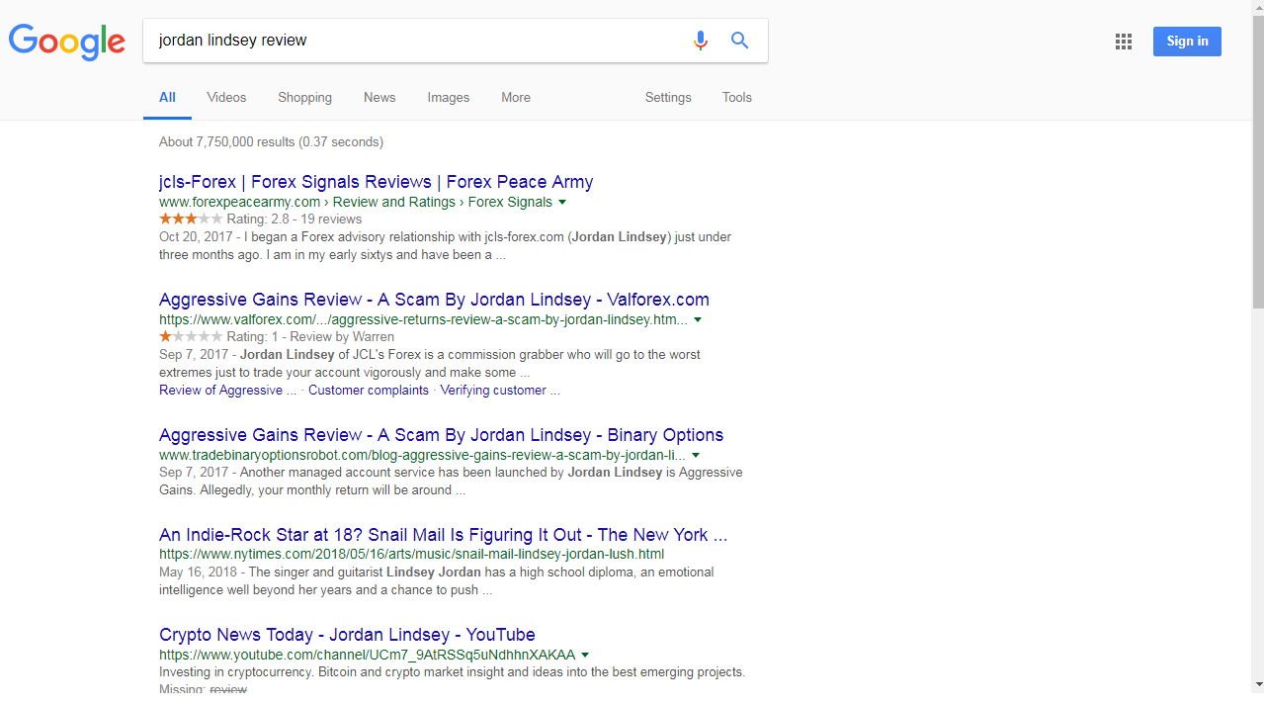Open the search Tools options

(737, 98)
